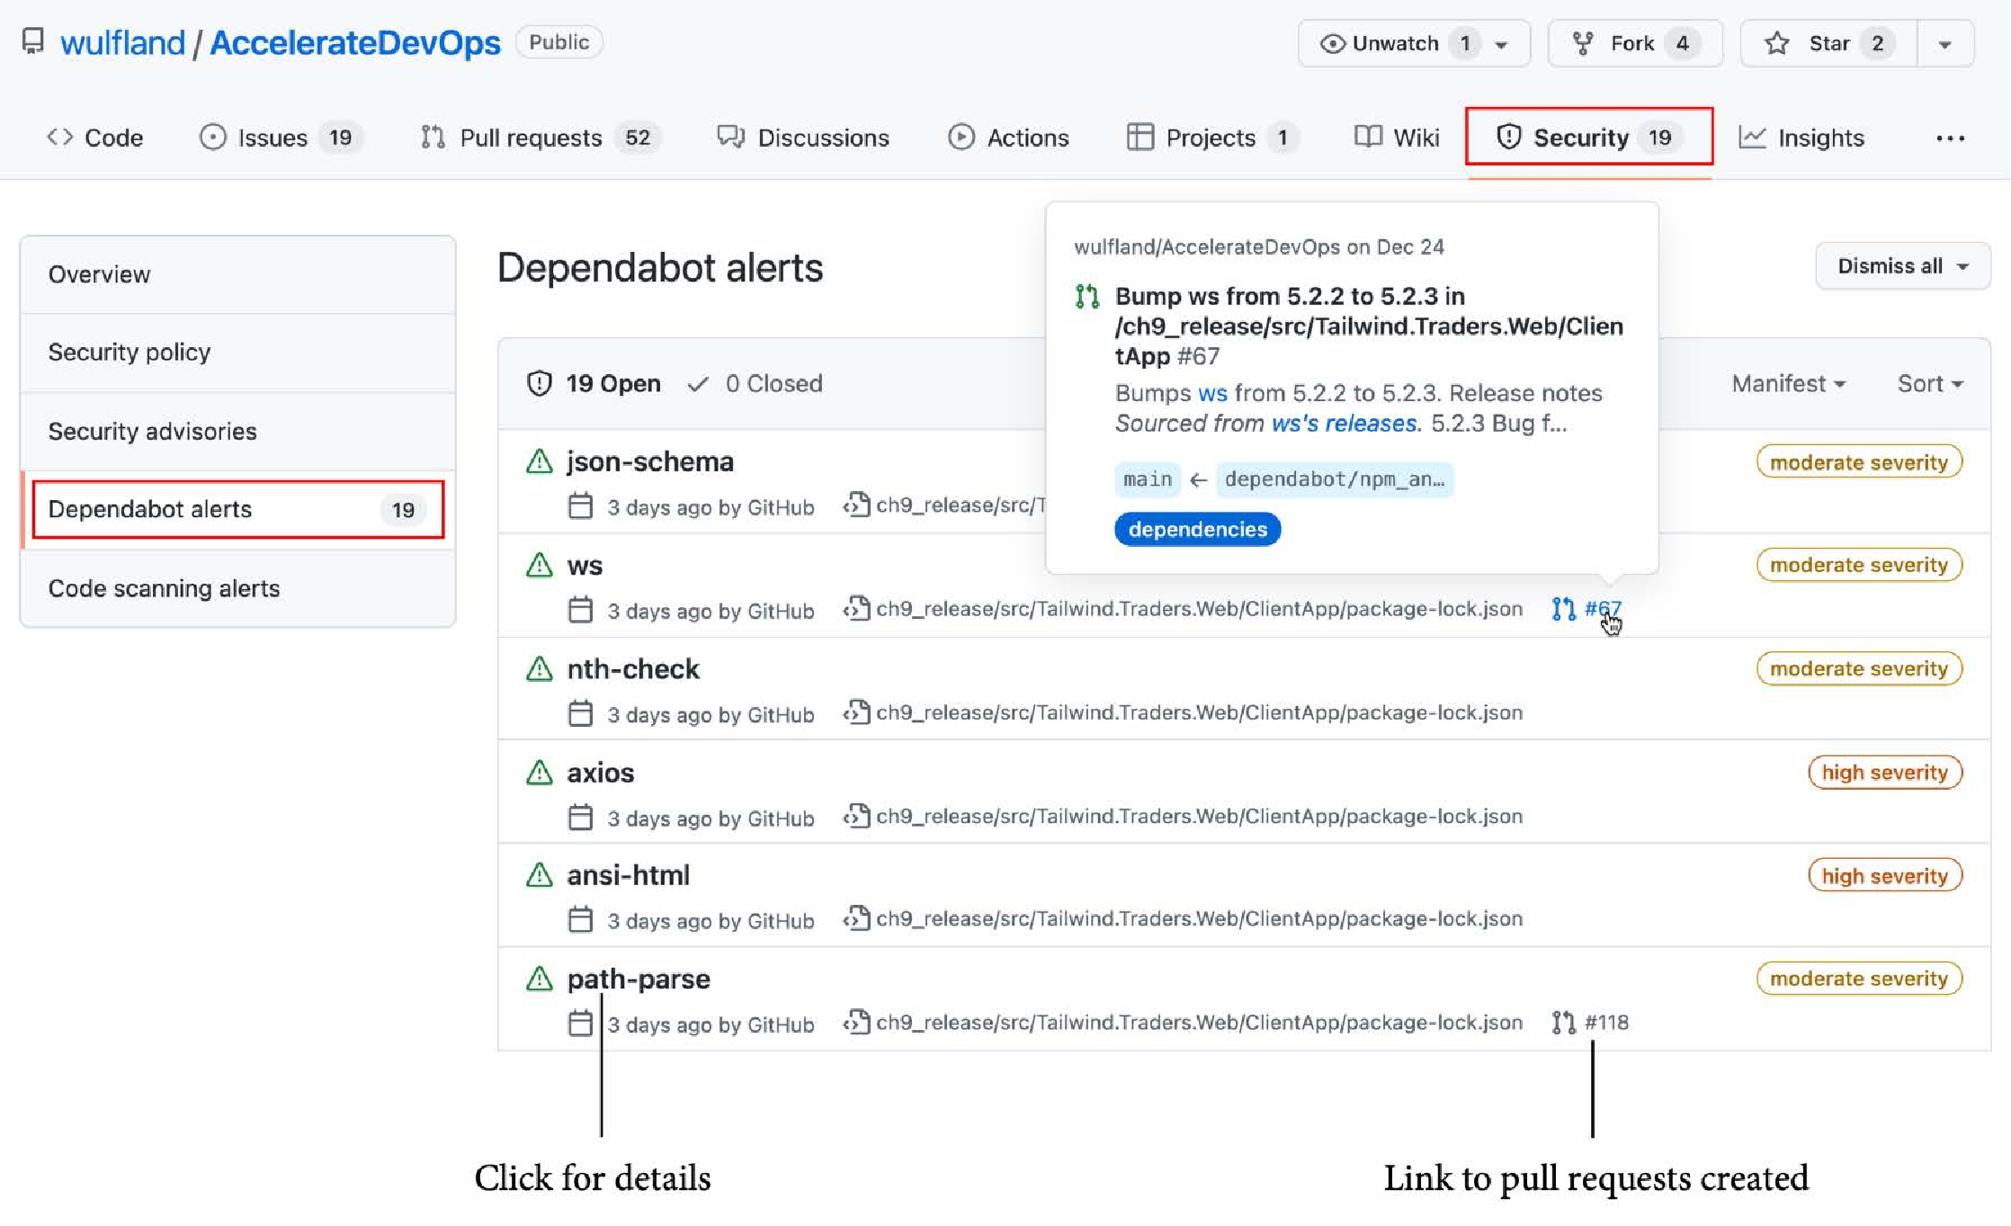Screen dimensions: 2011x1226
Task: Open the Discussions tab
Action: (802, 138)
